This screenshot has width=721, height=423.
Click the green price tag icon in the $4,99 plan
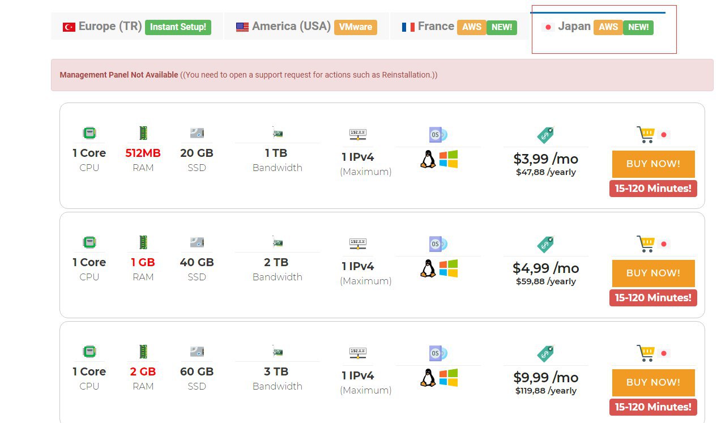pyautogui.click(x=545, y=244)
